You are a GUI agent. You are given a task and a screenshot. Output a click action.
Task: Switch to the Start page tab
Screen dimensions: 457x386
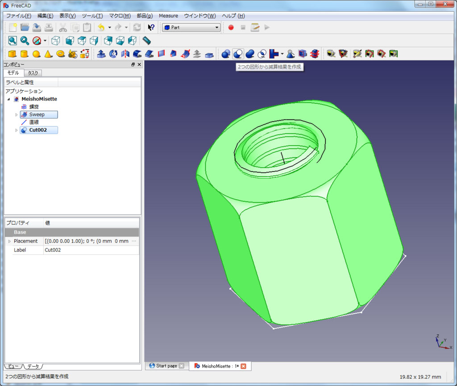[166, 366]
